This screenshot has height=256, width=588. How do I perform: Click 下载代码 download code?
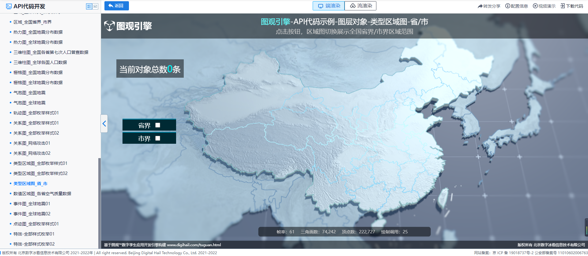(572, 6)
